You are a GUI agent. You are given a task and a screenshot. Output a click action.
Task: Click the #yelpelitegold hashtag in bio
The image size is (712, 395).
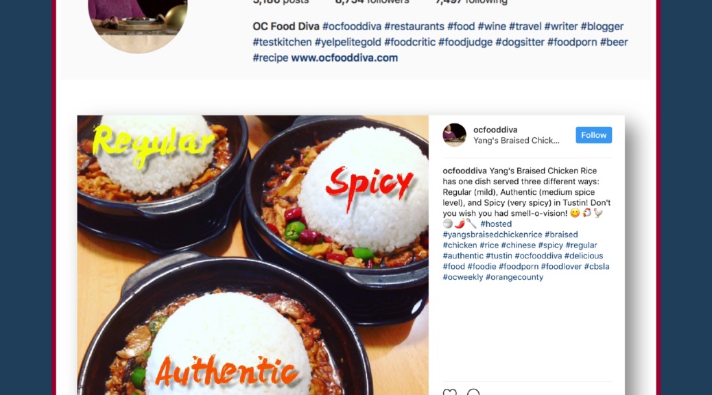348,43
